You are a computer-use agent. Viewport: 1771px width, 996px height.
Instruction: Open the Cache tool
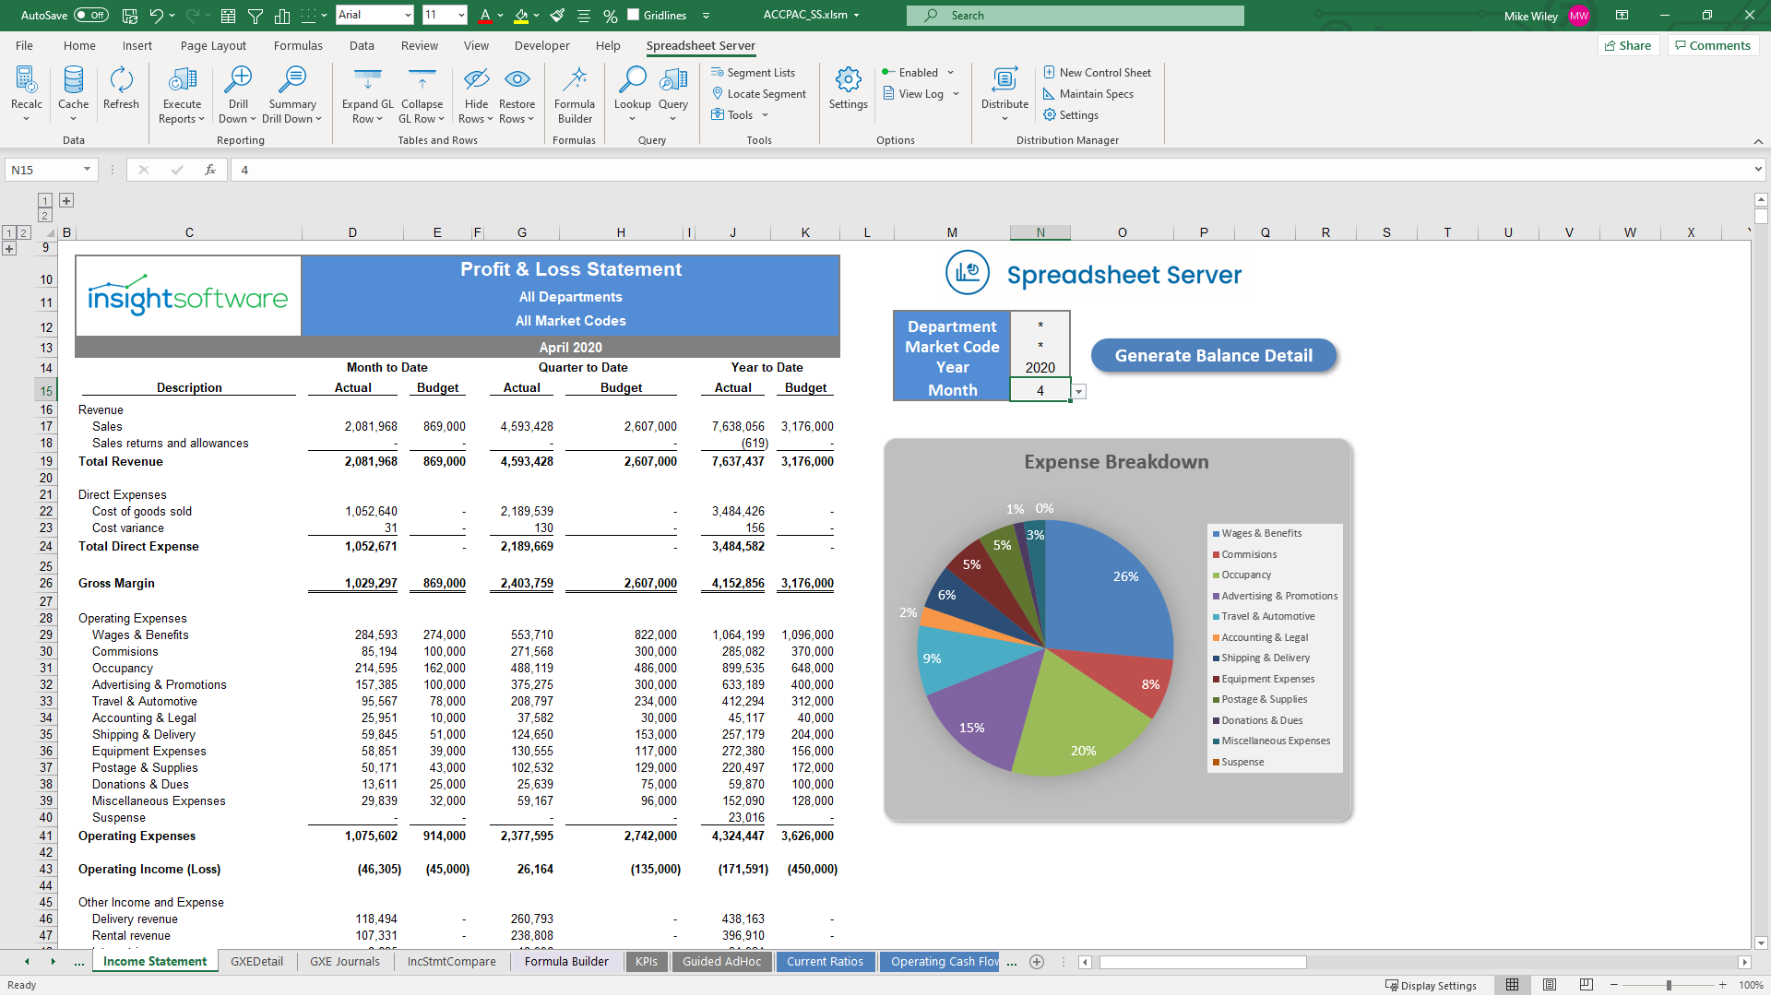(x=74, y=94)
